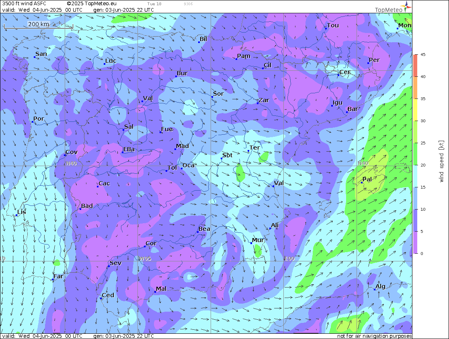The height and width of the screenshot is (339, 449).
Task: Select the Alg city label
Action: coord(381,286)
